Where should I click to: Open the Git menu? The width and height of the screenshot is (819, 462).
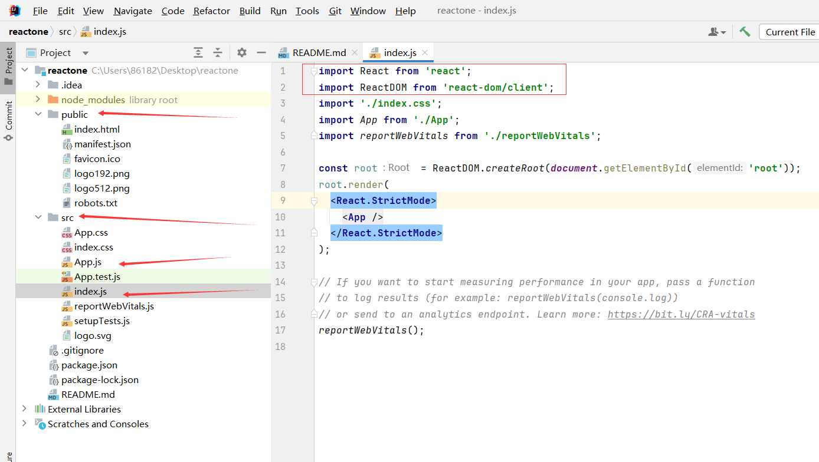tap(335, 11)
